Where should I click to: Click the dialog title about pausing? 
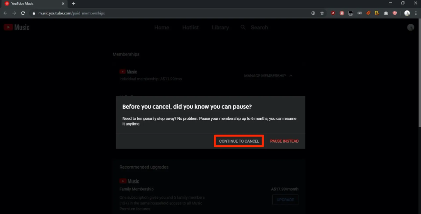(187, 107)
